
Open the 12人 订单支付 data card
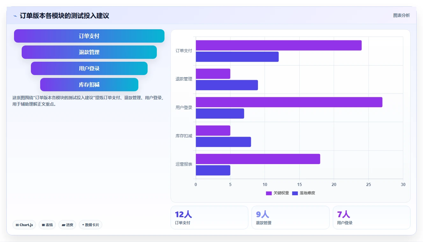(x=209, y=218)
